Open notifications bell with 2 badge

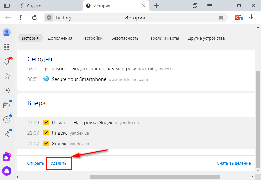(7, 61)
